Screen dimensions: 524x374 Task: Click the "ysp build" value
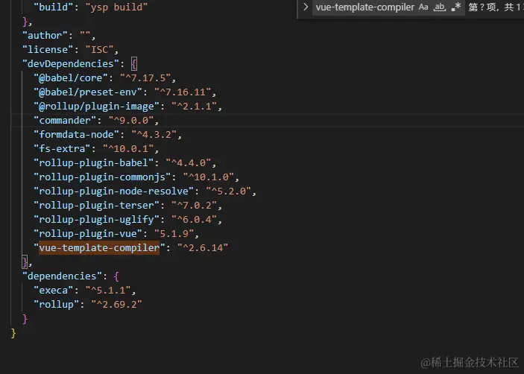point(116,7)
